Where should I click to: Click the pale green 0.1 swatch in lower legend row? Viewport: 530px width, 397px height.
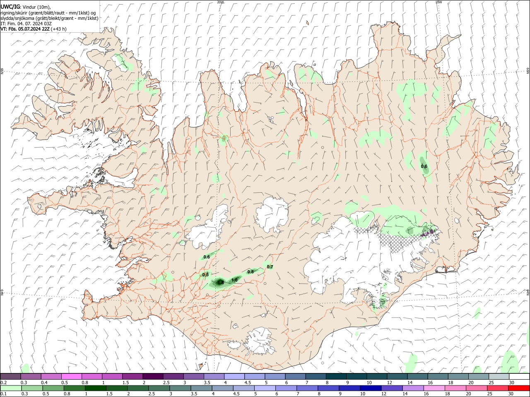11,388
